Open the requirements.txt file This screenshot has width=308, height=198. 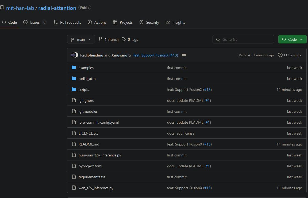tap(92, 177)
